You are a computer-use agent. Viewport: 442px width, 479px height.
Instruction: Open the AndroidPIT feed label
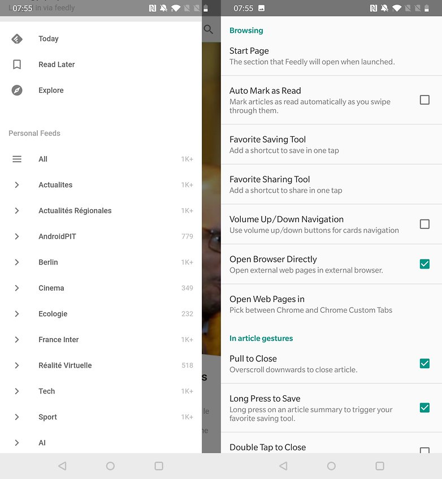57,236
